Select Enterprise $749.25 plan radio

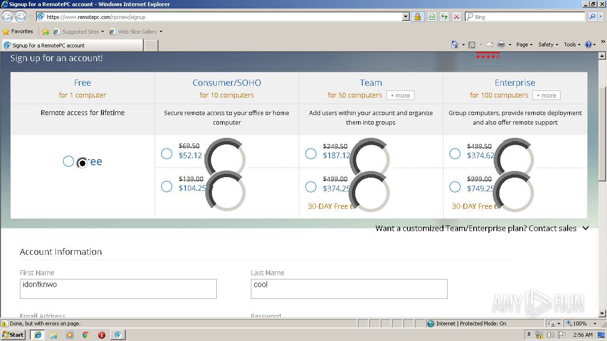[x=455, y=187]
